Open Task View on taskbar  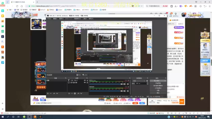click(19, 117)
